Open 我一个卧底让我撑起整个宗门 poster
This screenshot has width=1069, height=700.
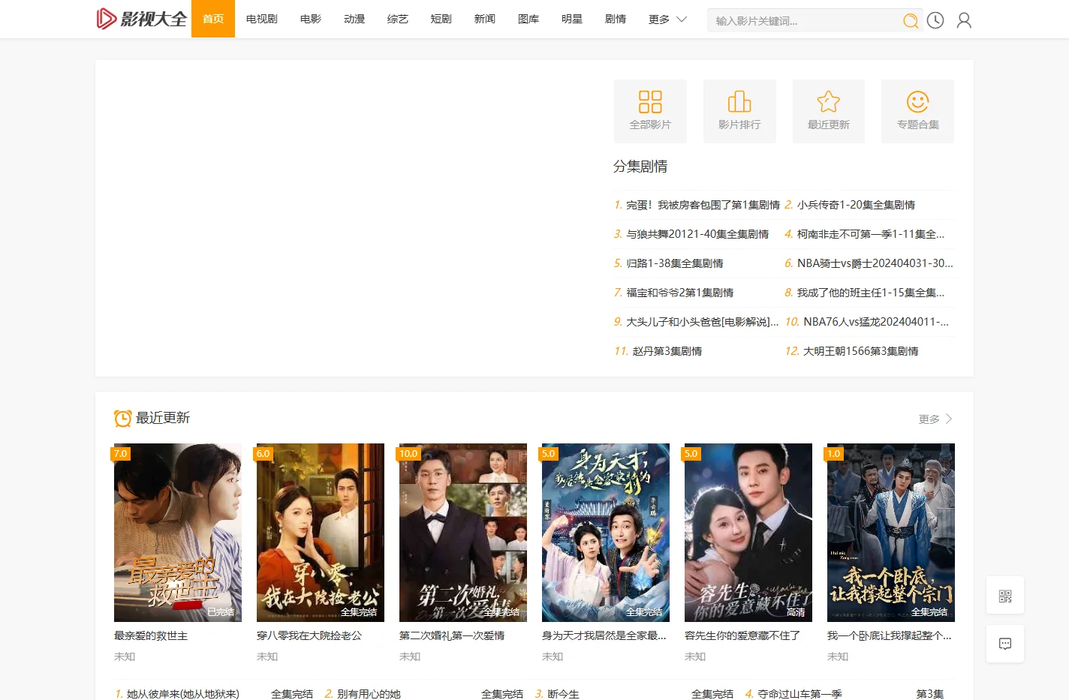pyautogui.click(x=891, y=532)
